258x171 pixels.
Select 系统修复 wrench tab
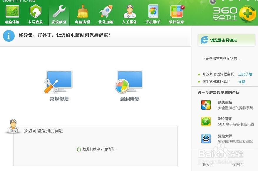point(59,15)
